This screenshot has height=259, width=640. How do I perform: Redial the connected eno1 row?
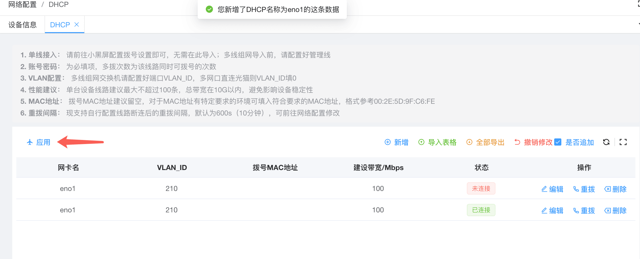pyautogui.click(x=584, y=211)
